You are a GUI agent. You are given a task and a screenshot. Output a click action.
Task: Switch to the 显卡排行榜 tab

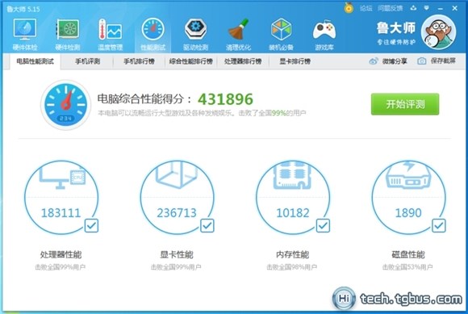click(295, 61)
